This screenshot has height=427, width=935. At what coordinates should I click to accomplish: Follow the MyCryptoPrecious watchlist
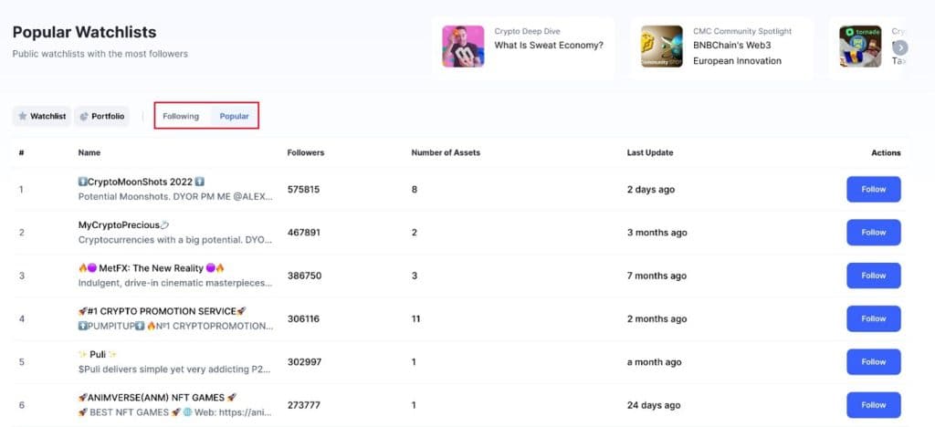(x=874, y=233)
